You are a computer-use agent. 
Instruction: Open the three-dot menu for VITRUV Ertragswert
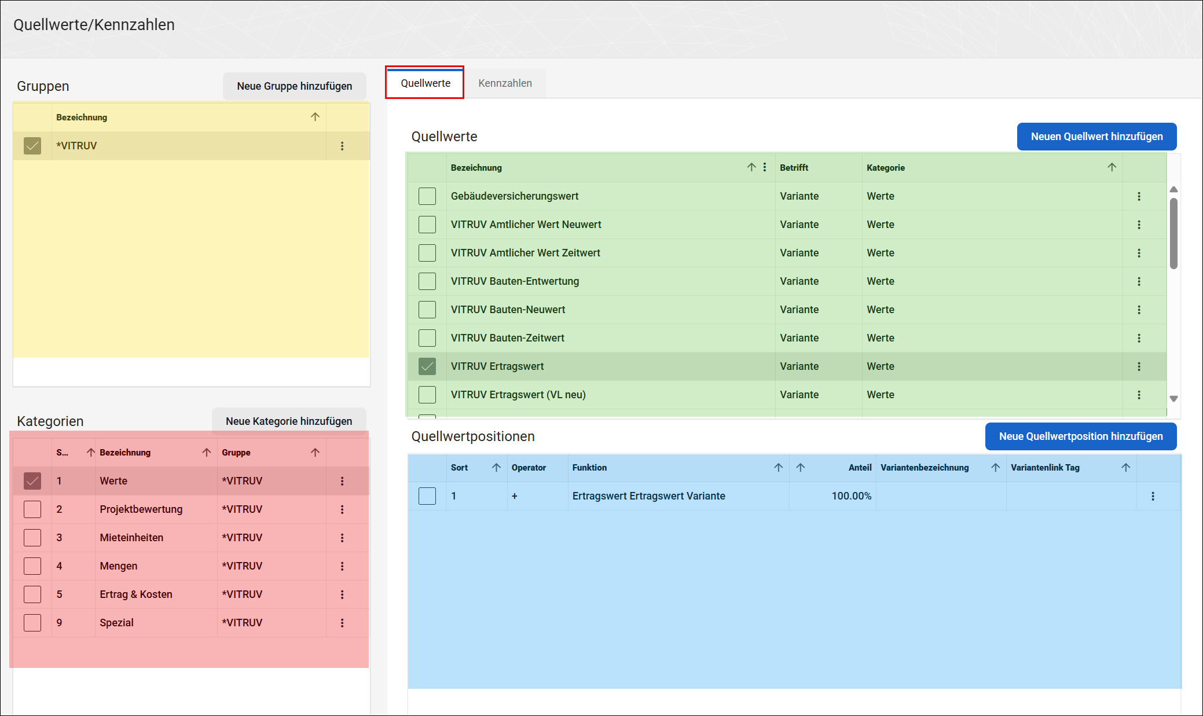[x=1139, y=366]
